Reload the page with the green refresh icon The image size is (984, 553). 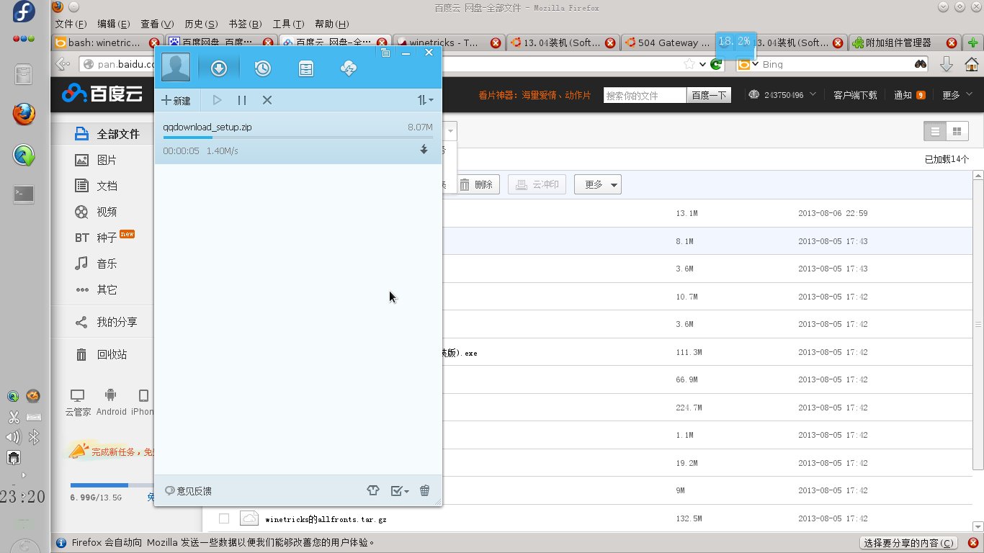[x=716, y=64]
